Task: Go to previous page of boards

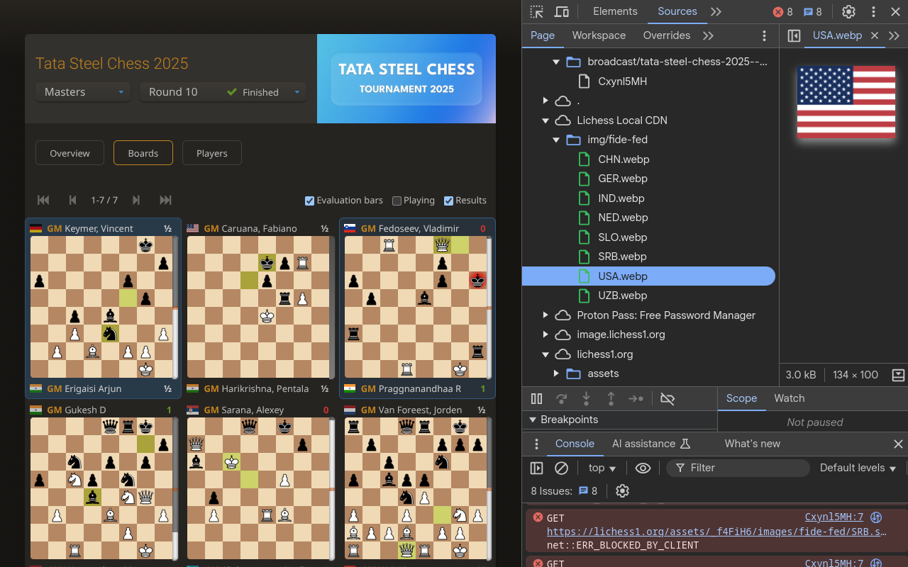Action: point(72,201)
